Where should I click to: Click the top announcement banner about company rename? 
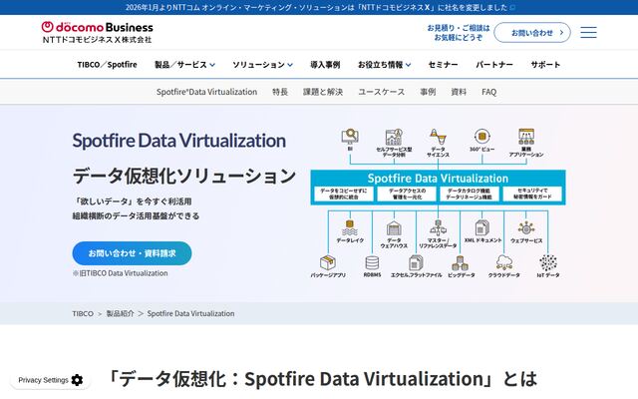coord(319,7)
